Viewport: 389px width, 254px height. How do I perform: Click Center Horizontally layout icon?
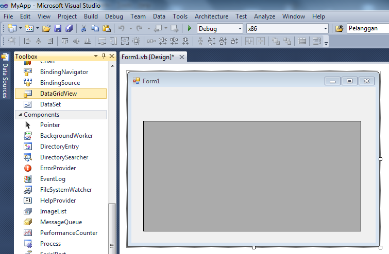249,41
